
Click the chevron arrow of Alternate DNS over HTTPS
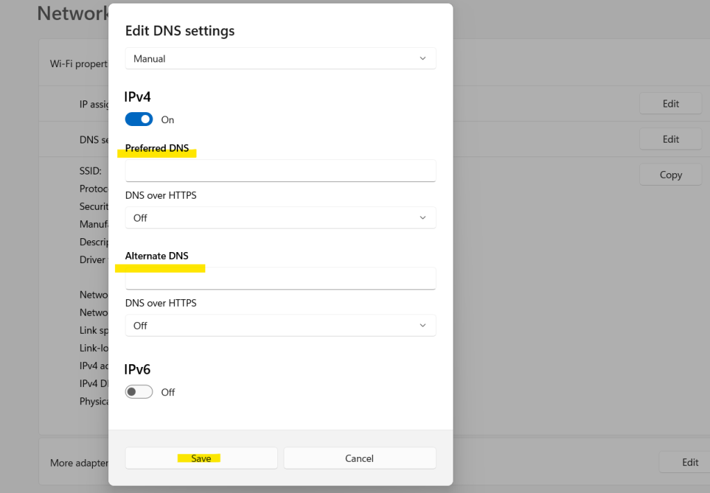(x=422, y=326)
